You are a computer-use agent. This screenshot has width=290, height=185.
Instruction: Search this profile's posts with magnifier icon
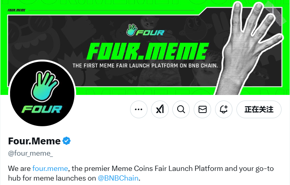coord(181,109)
